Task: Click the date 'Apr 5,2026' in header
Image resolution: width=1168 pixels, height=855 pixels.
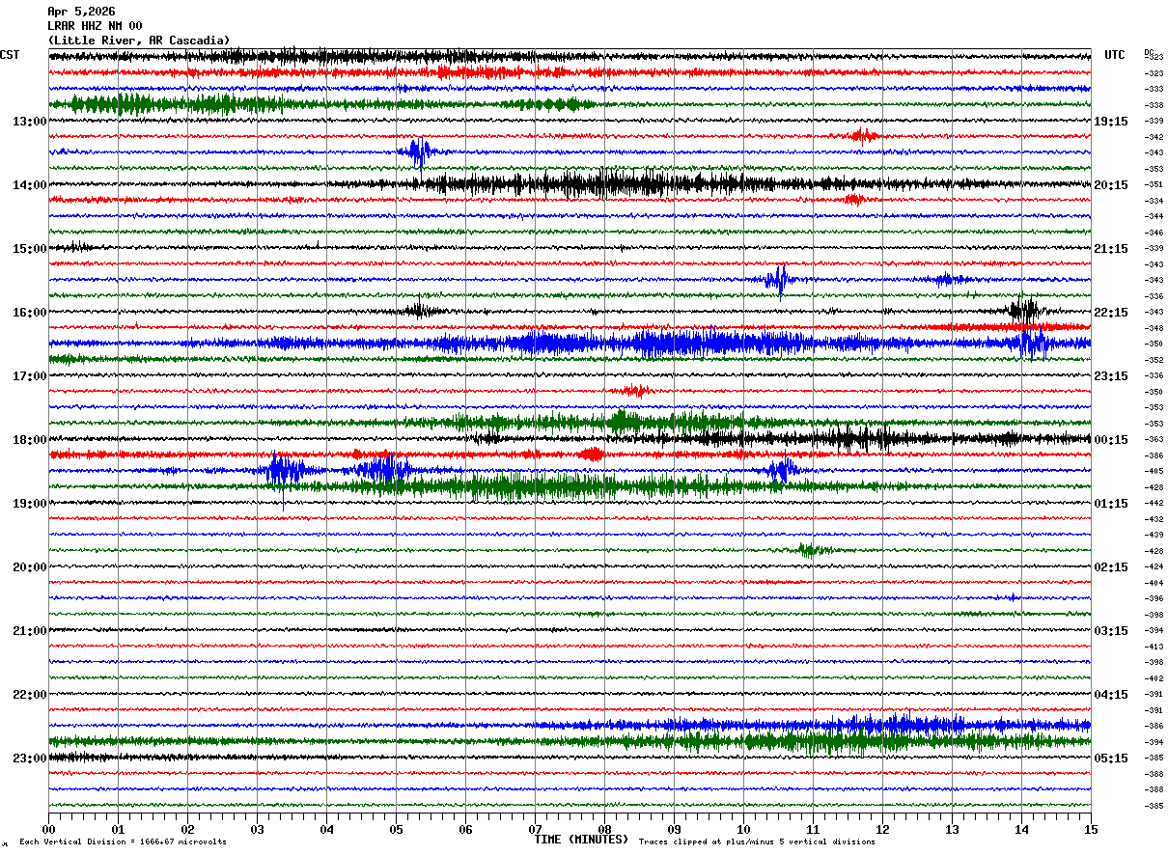Action: (81, 12)
